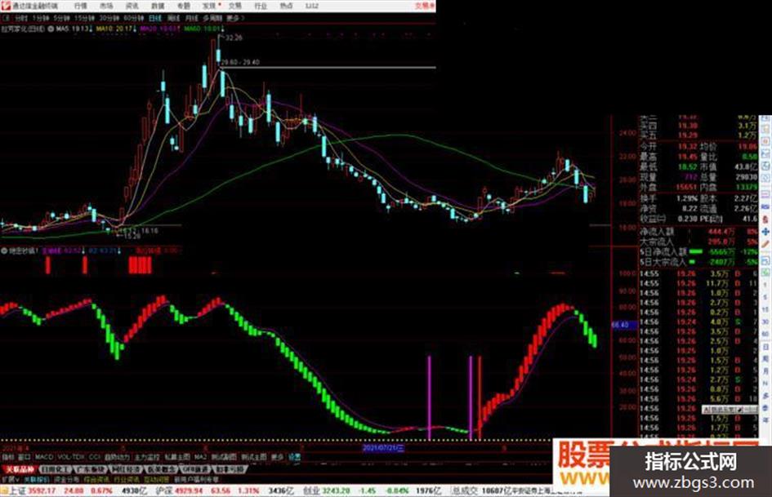Viewport: 772px width, 497px height.
Task: Expand the 更多 indicators list
Action: (277, 457)
